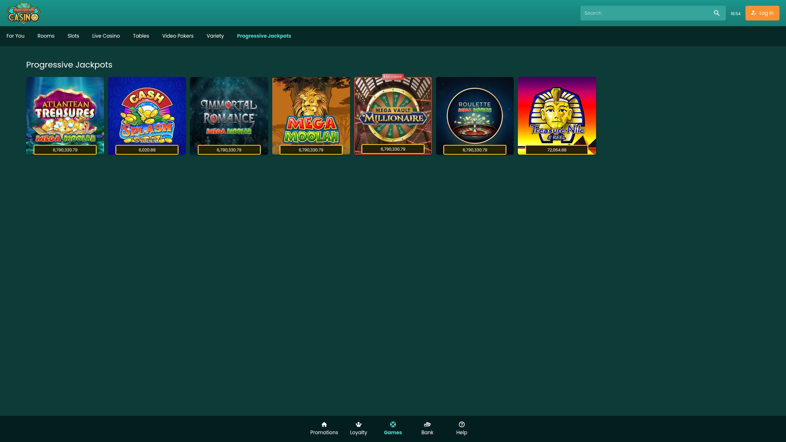Open Bank from the bottom bar
Screen dimensions: 786x442
[427, 428]
